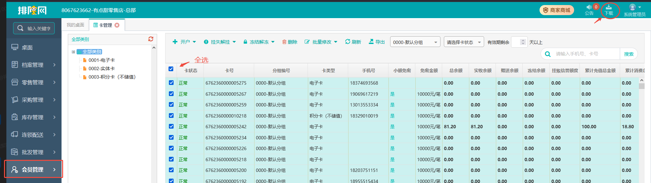651x183 pixels.
Task: Open the 批量修改 dropdown button
Action: 321,42
